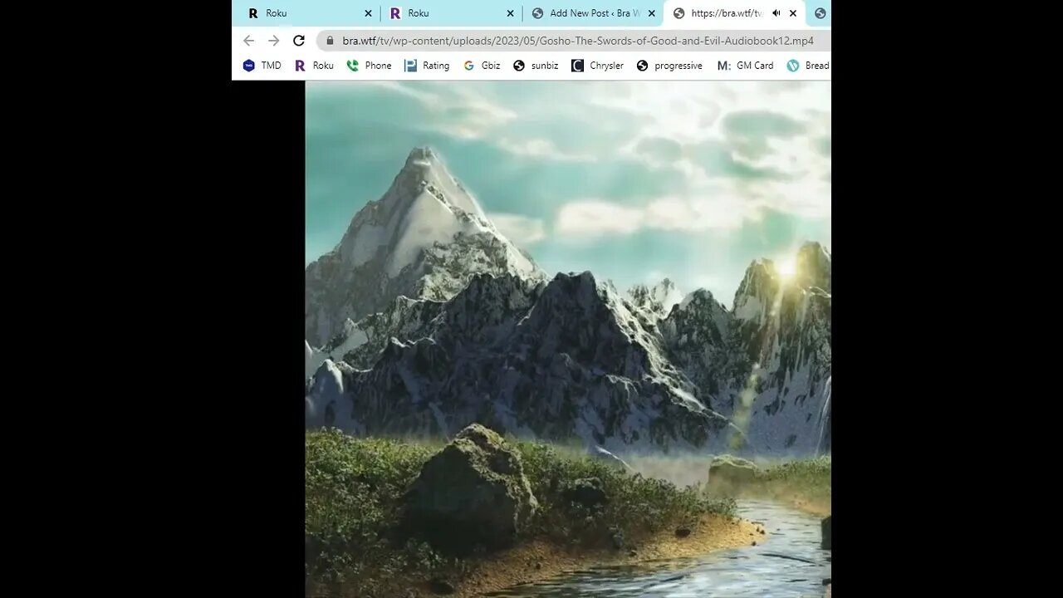
Task: View site info via the lock icon
Action: pos(330,41)
